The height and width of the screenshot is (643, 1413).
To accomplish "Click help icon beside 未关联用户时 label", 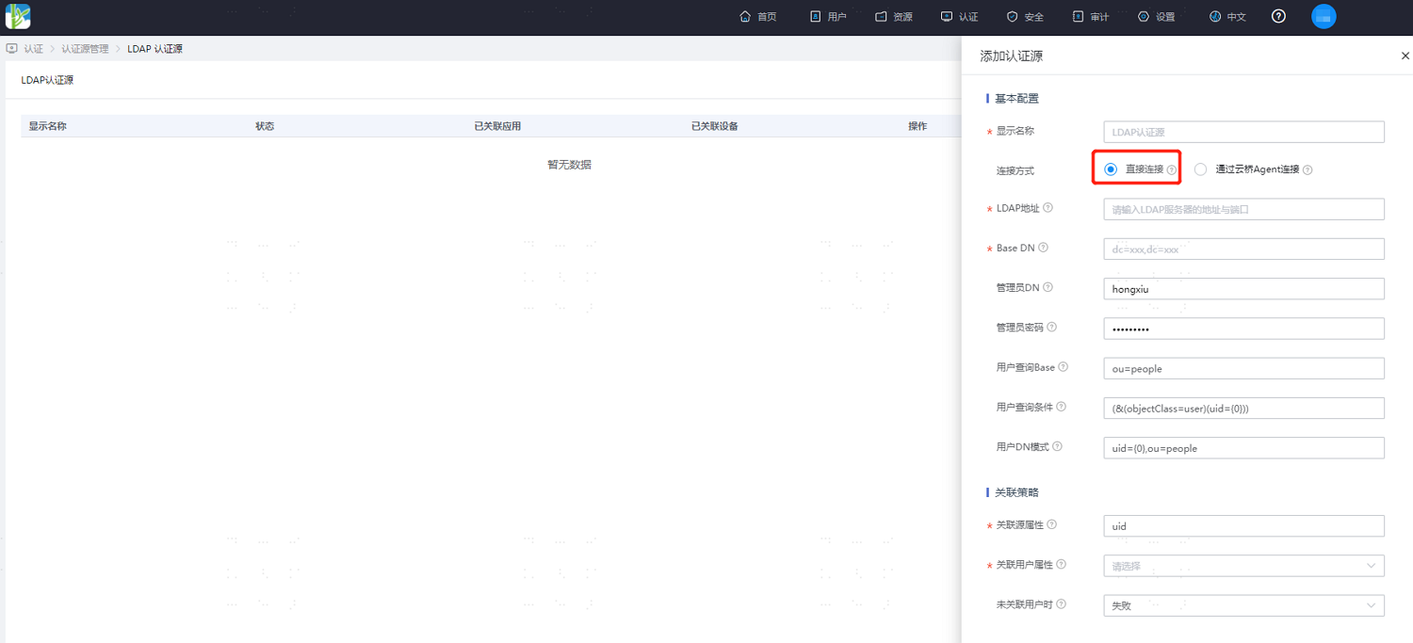I will tap(1062, 603).
